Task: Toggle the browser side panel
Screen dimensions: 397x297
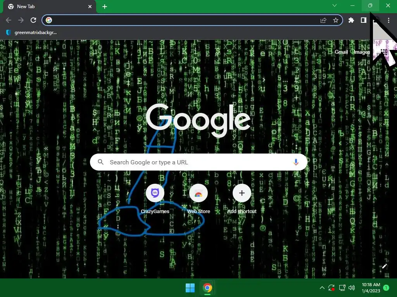Action: tap(364, 20)
